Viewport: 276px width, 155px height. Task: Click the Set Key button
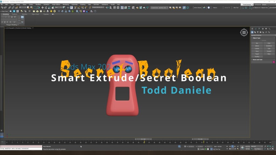248,149
